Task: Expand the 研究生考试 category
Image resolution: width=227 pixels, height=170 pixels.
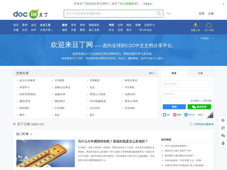Action: pos(123,80)
